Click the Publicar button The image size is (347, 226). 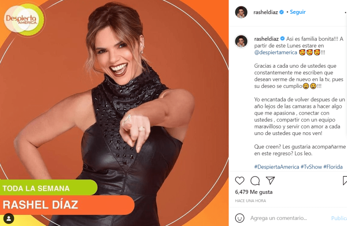339,218
